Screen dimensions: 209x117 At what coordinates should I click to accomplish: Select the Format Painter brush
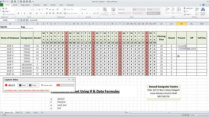click(3, 14)
